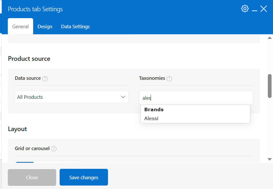Click the vertical scrollbar thumb

(x=270, y=86)
